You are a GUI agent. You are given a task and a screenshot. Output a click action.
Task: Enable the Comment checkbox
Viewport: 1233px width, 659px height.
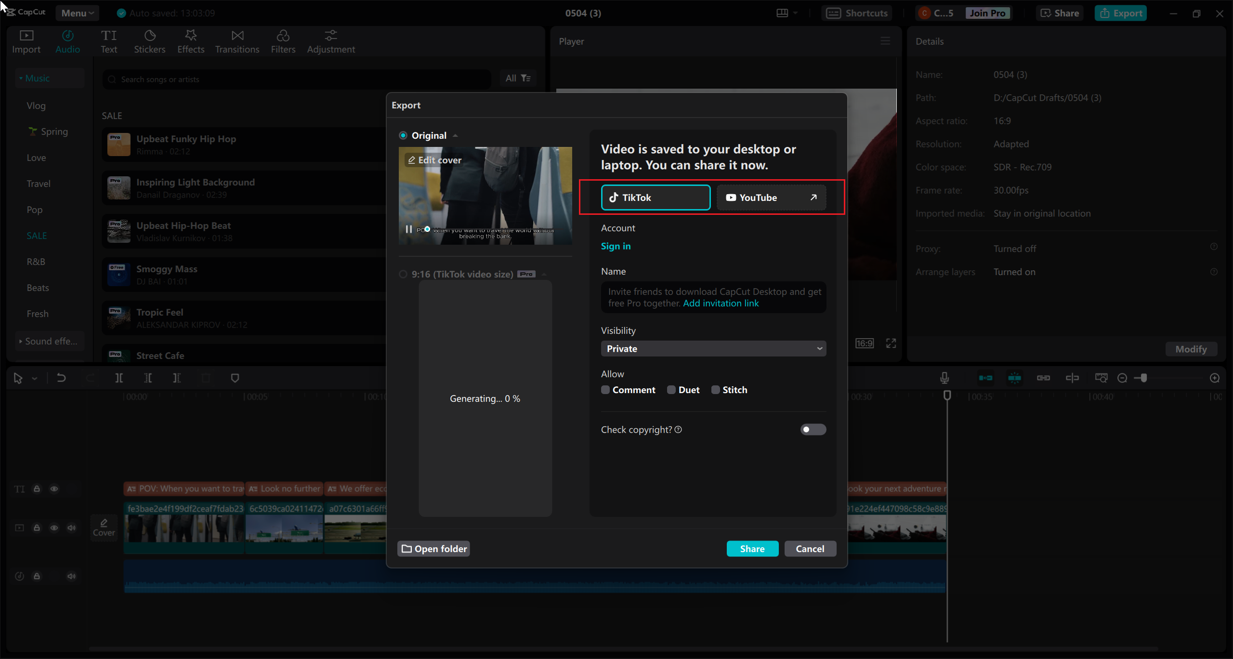click(x=605, y=390)
